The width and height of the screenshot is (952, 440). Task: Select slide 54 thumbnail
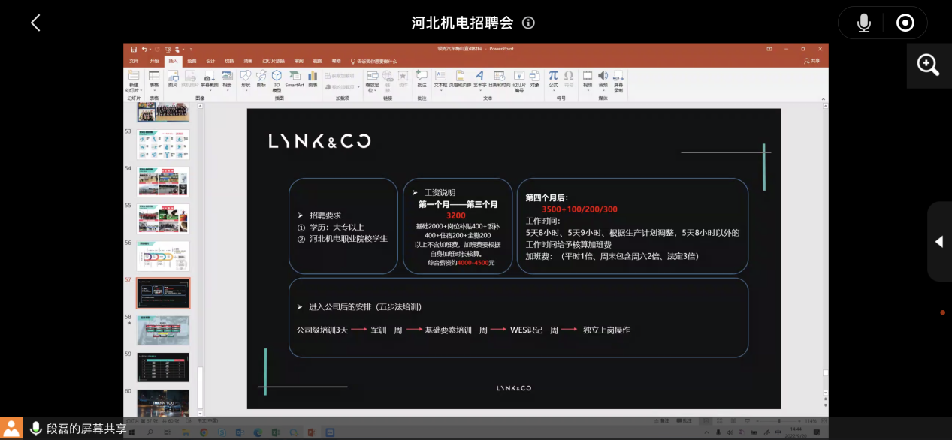click(163, 181)
